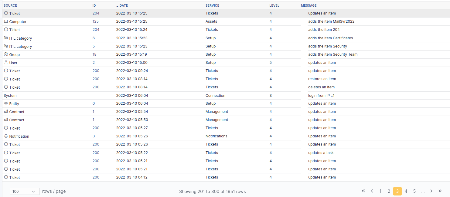Click the Computer laptop icon in source column

(6, 21)
